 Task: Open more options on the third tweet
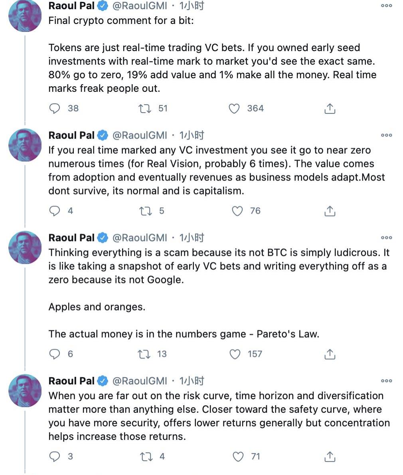point(386,238)
